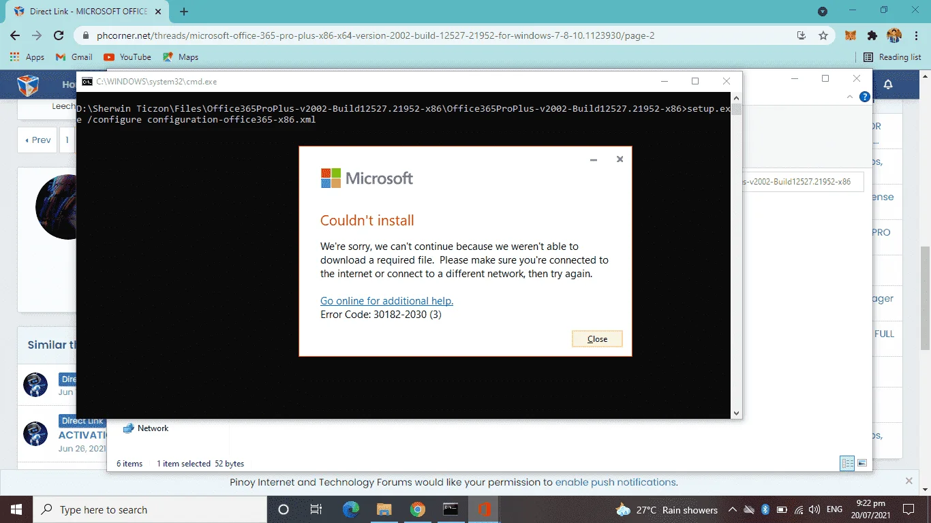Viewport: 931px width, 523px height.
Task: Switch File Explorer to details view icon
Action: point(847,464)
